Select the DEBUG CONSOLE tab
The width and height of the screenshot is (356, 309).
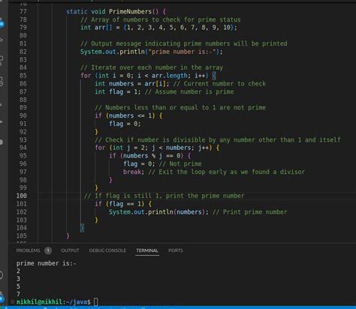[x=107, y=250]
